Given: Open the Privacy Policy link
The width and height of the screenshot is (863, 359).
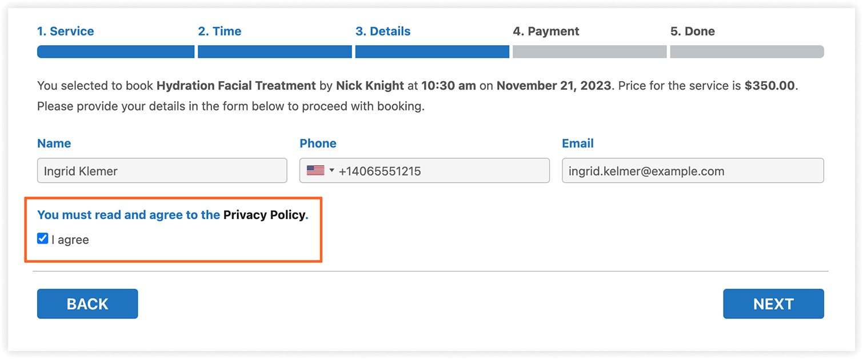Looking at the screenshot, I should click(x=264, y=215).
